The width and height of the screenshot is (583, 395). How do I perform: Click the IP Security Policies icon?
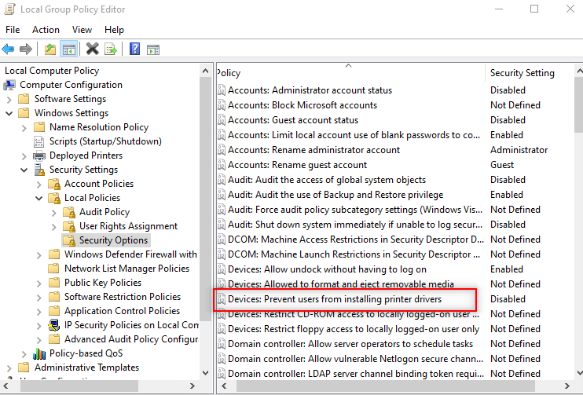click(x=54, y=325)
